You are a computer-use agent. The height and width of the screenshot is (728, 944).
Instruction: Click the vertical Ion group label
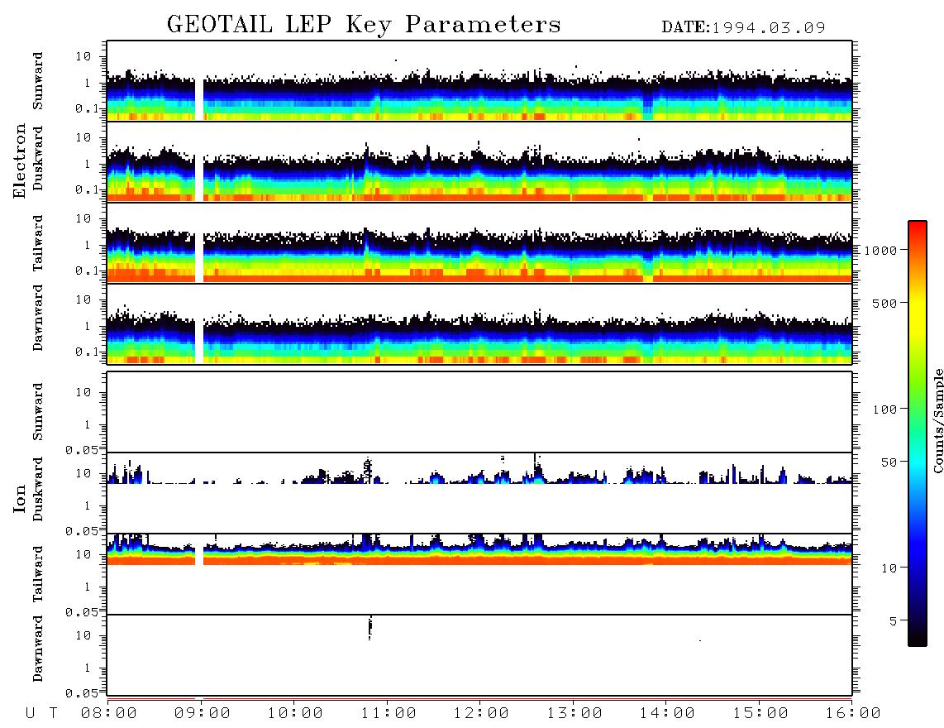coord(20,498)
